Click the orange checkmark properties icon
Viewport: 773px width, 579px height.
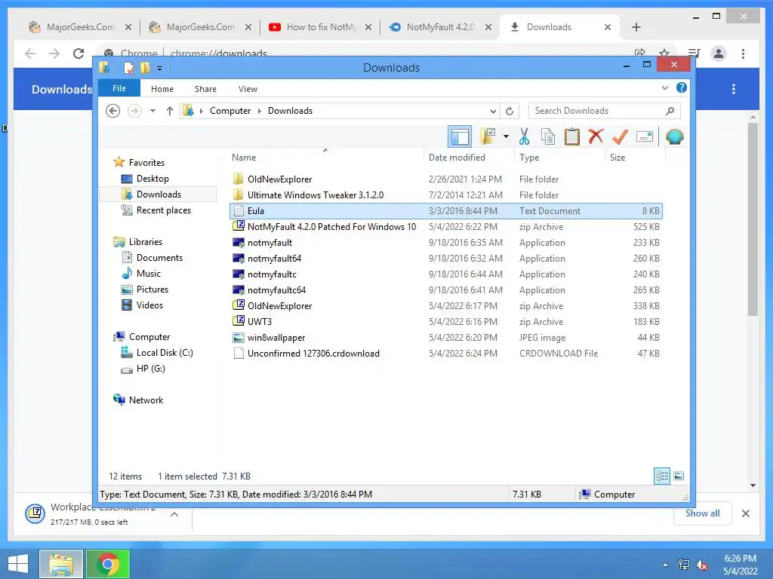pos(620,136)
